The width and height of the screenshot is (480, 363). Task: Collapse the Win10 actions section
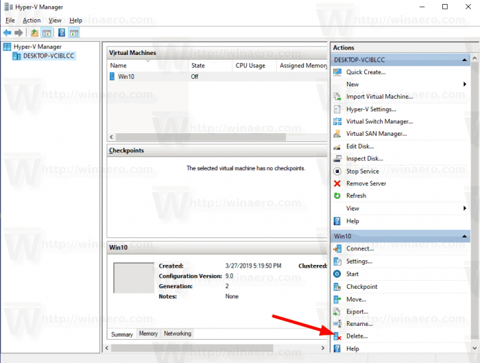[466, 236]
